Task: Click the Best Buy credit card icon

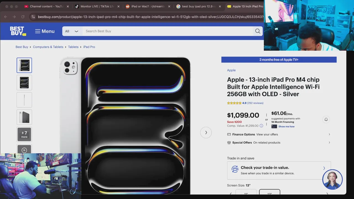Action: click(274, 127)
